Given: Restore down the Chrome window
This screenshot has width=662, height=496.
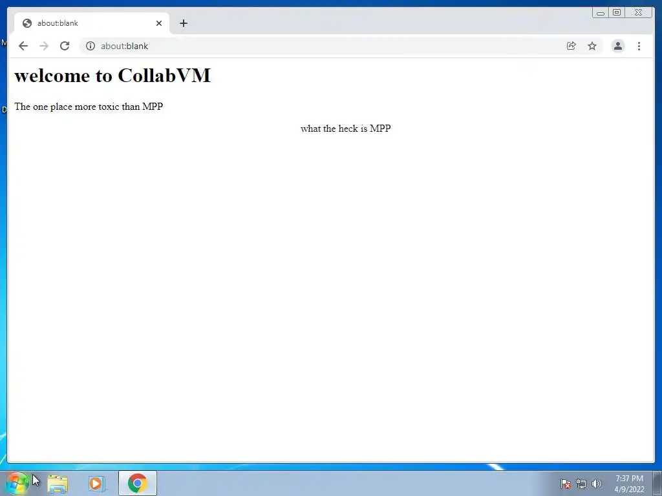Looking at the screenshot, I should [616, 13].
